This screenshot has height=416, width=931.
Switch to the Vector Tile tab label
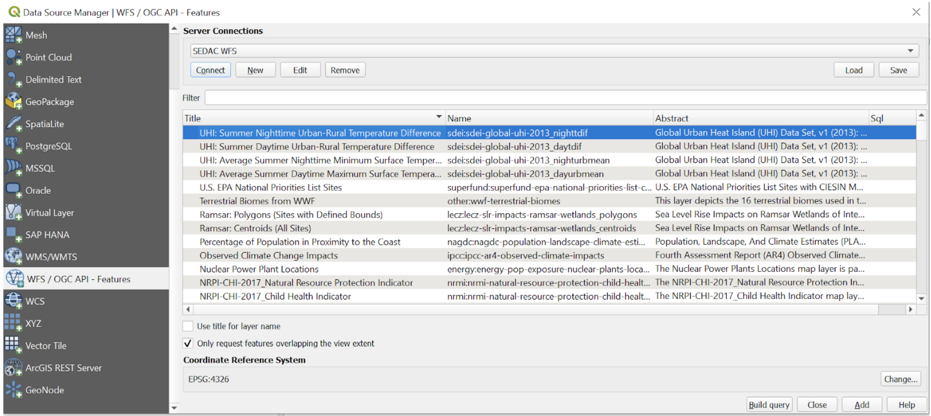coord(46,346)
